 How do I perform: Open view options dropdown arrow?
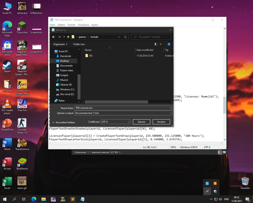(x=161, y=44)
